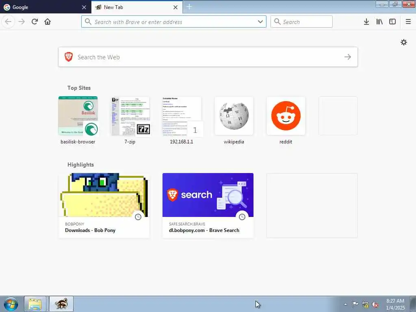The image size is (416, 312).
Task: Select the New Tab tab
Action: [137, 7]
